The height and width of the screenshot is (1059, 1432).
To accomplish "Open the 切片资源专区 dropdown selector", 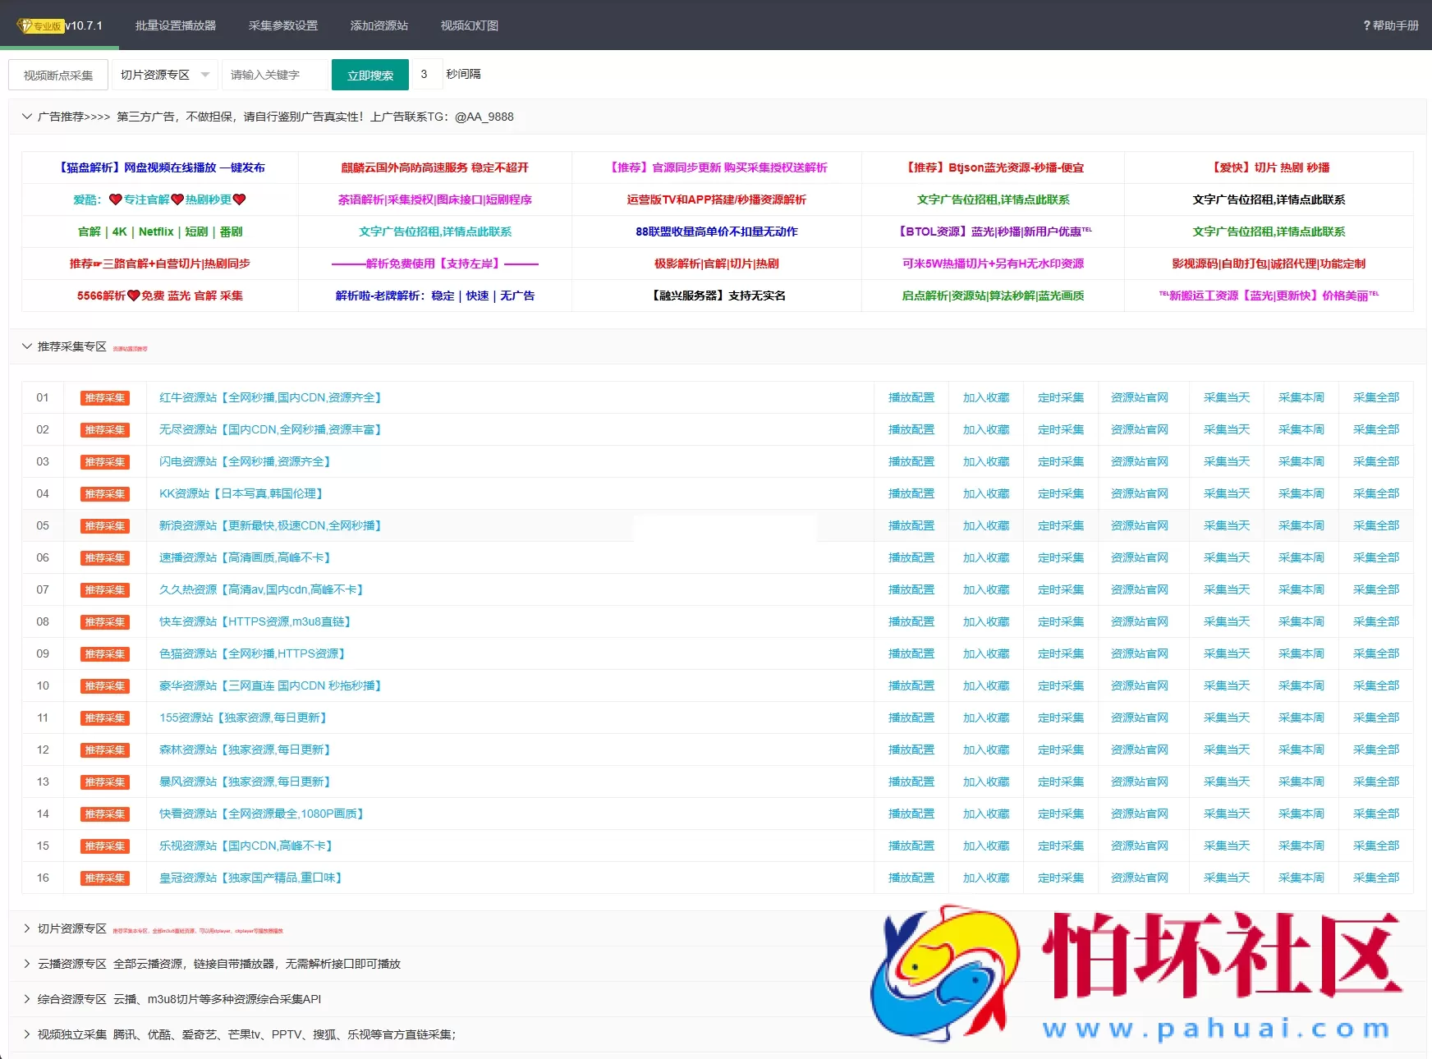I will coord(163,74).
